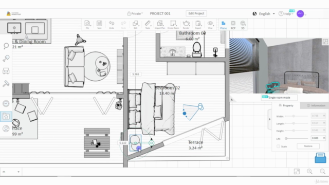Viewport: 329px width, 185px height.
Task: Undo the last action
Action: pos(112,25)
